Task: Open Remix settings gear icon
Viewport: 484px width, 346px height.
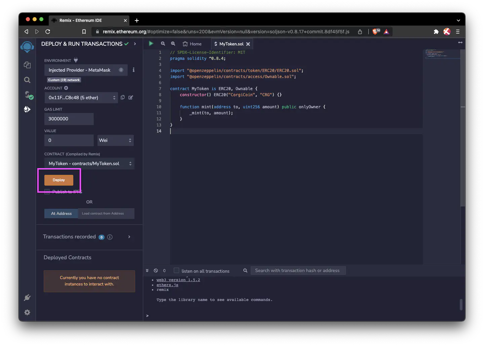Action: 27,312
